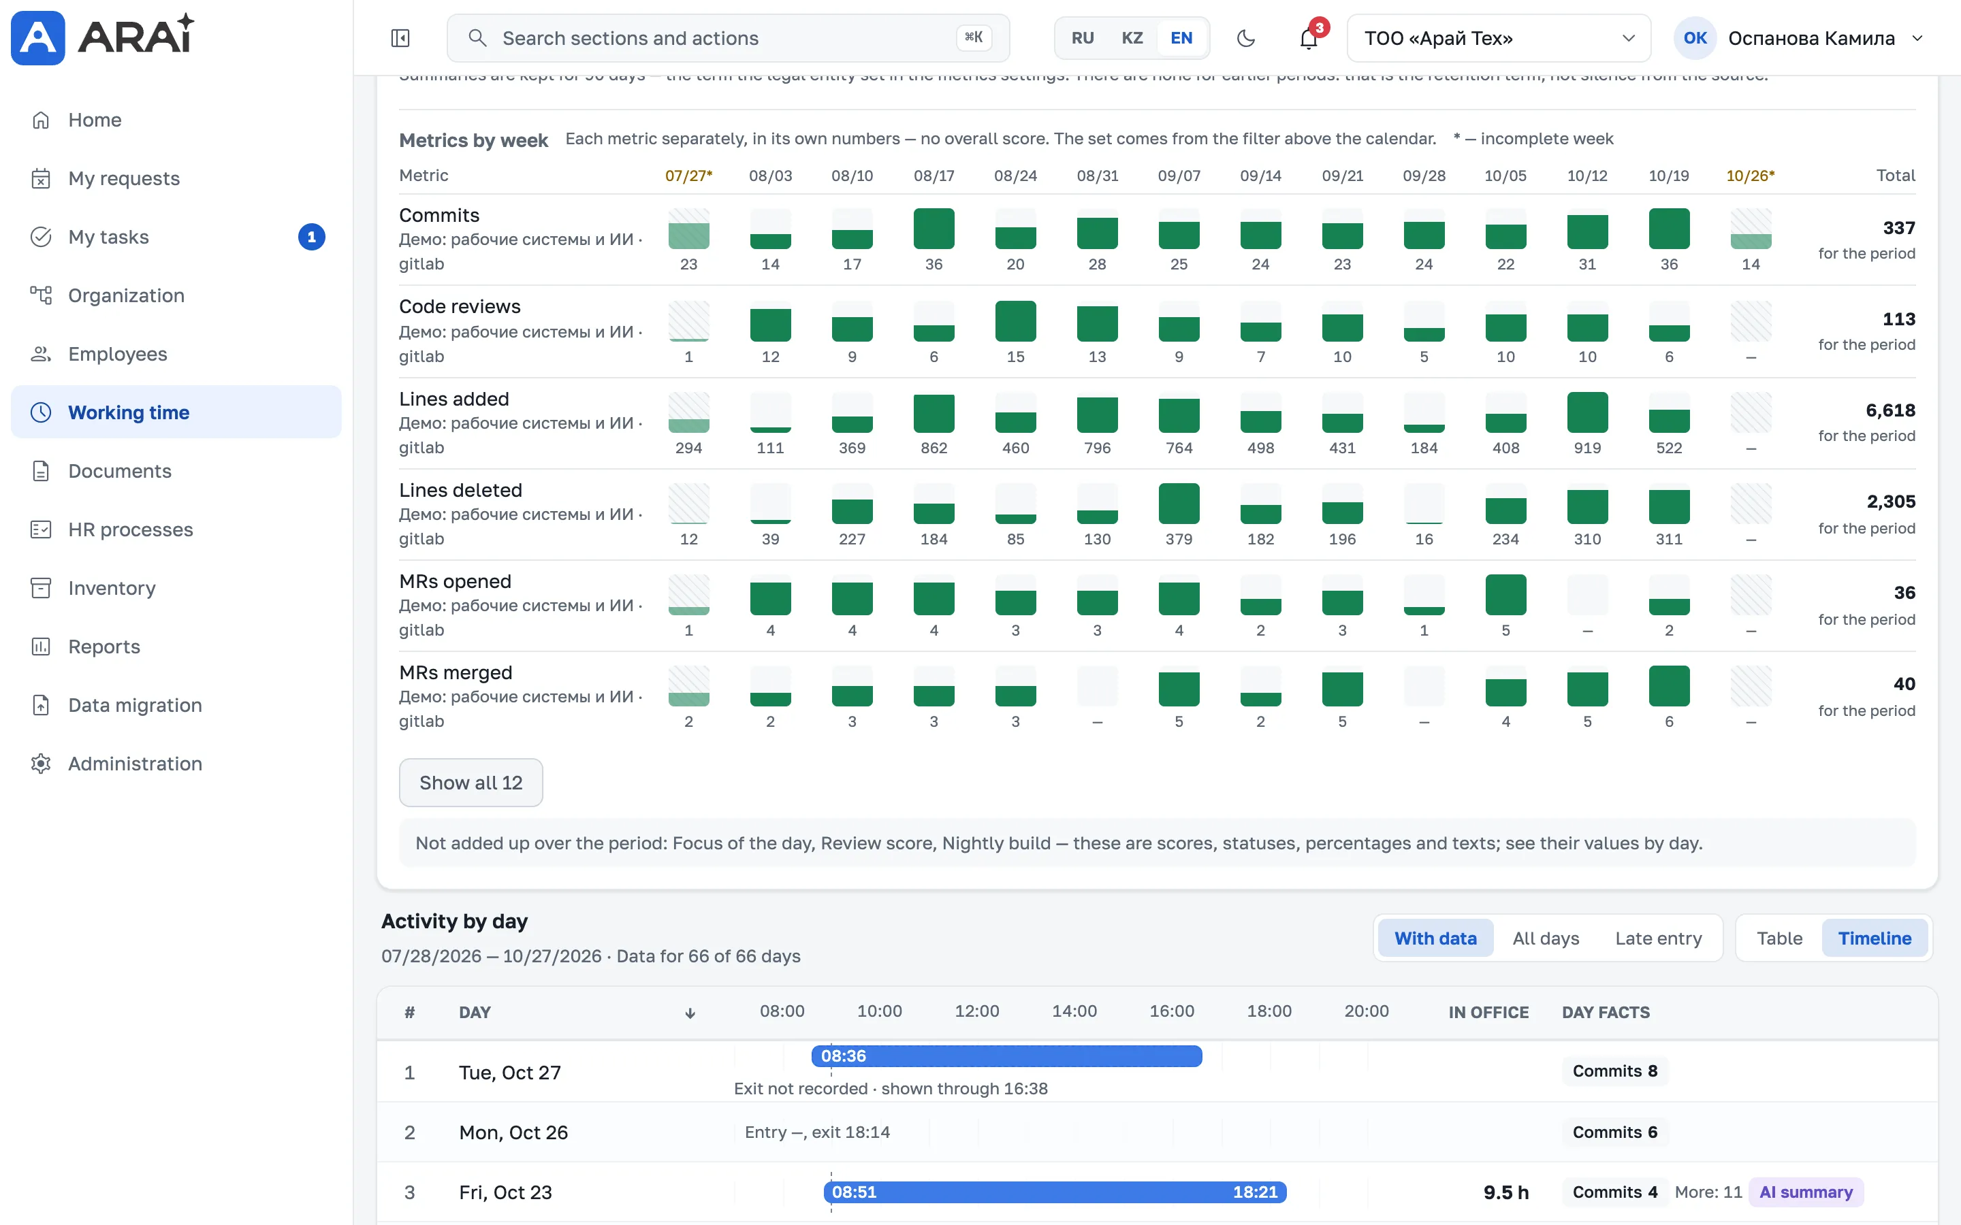Image resolution: width=1961 pixels, height=1225 pixels.
Task: Click the Show all 12 button
Action: 471,783
